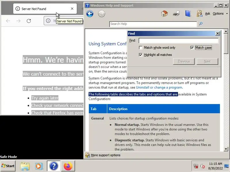Click site info icon in Firefox address bar

pyautogui.click(x=48, y=21)
